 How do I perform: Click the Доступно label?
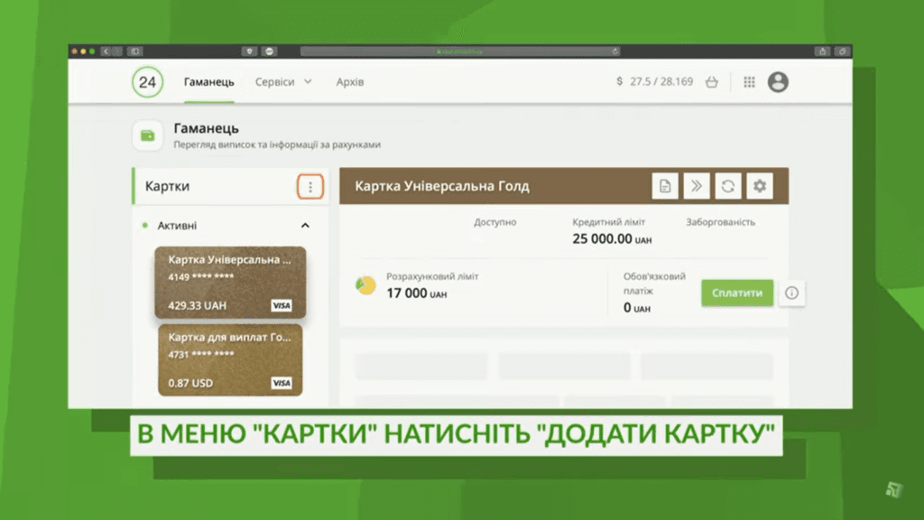tap(495, 222)
